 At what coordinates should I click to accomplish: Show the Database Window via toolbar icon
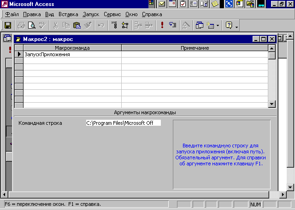coord(199,25)
